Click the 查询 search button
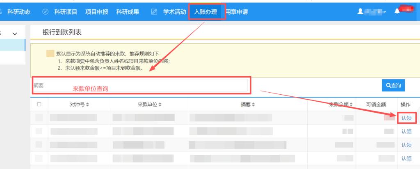This screenshot has height=169, width=420. click(393, 85)
